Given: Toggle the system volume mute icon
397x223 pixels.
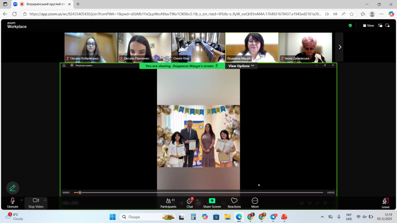Looking at the screenshot, I should (x=364, y=217).
